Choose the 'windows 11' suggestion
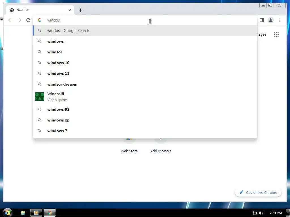The image size is (290, 217). pos(145,73)
